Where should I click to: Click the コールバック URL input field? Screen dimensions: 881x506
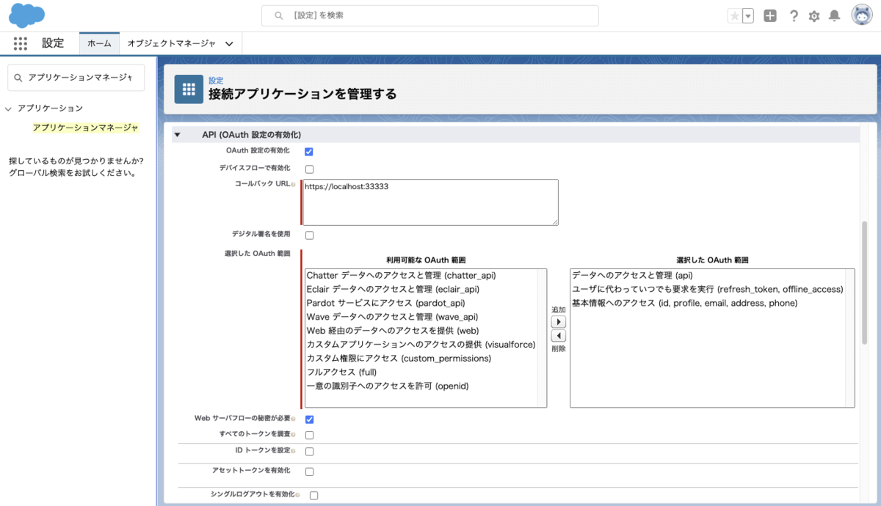coord(429,202)
